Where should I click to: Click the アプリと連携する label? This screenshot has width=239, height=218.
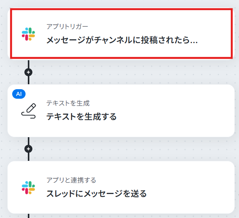click(71, 180)
